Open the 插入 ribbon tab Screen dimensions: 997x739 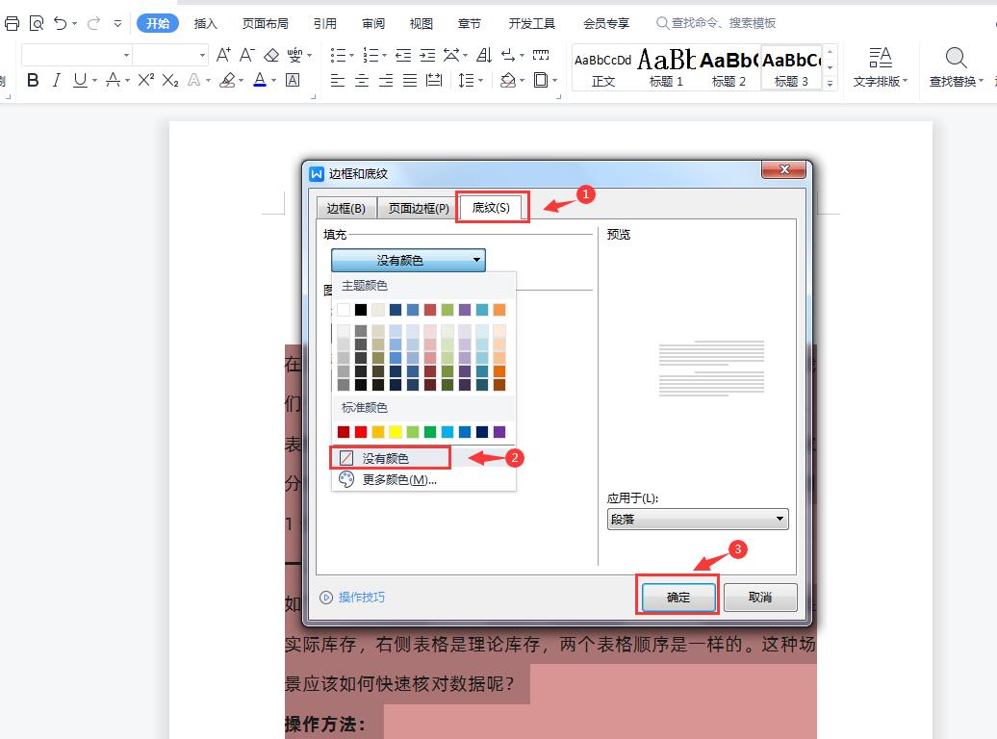coord(205,23)
